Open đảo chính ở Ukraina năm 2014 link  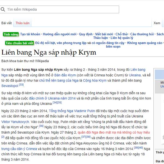coord(52,98)
